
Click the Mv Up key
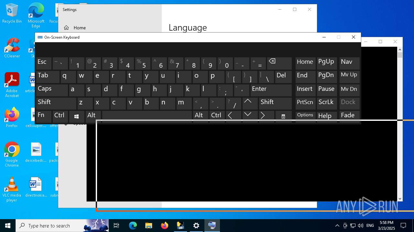349,77
